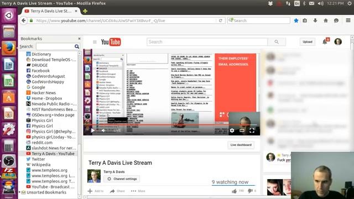Open Firefox hamburger menu

coord(348,20)
